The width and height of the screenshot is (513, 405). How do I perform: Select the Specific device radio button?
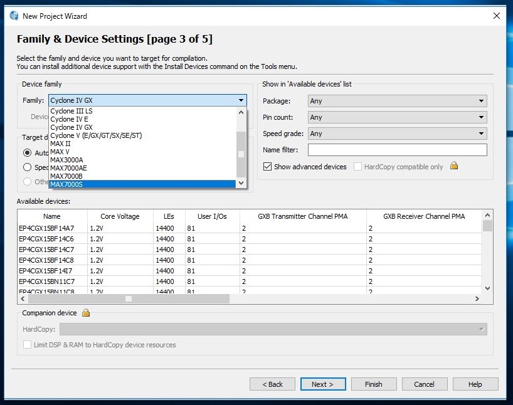click(x=27, y=167)
